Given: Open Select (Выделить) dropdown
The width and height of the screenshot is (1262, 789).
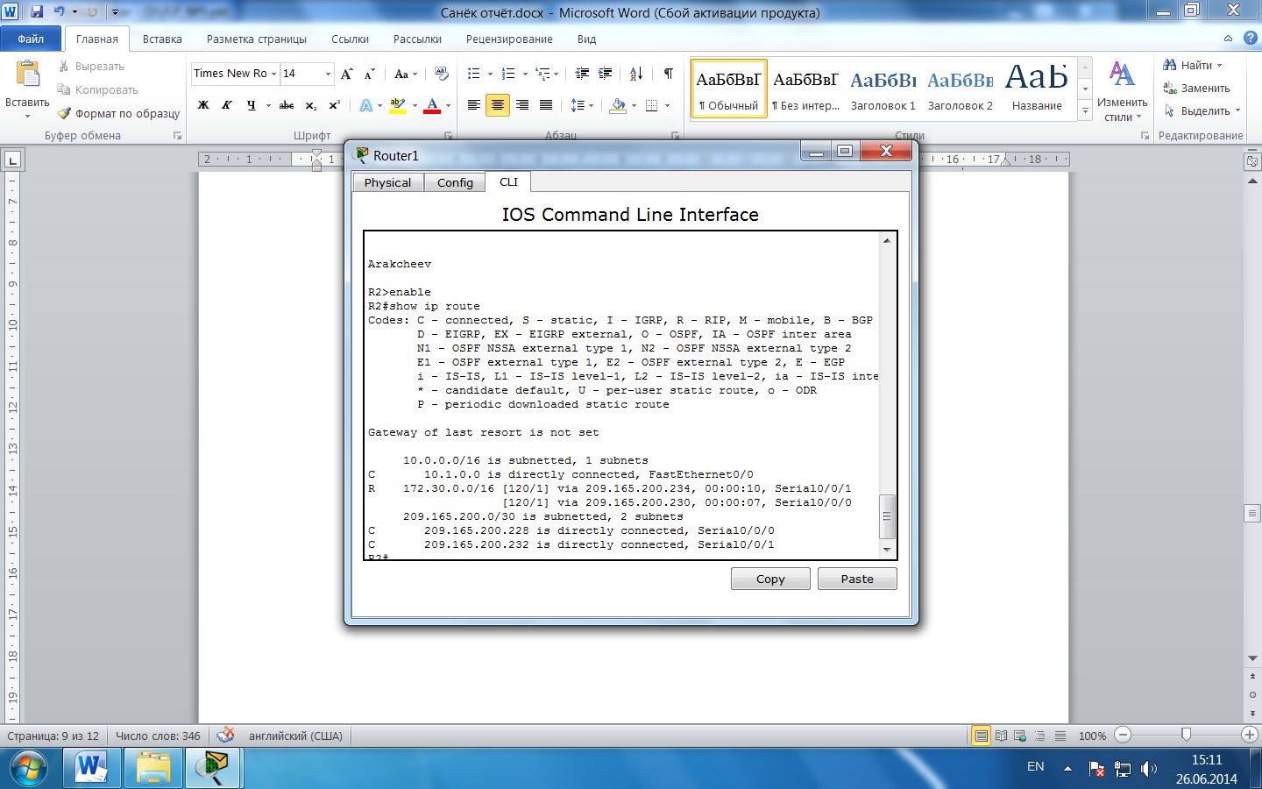Looking at the screenshot, I should click(1202, 111).
